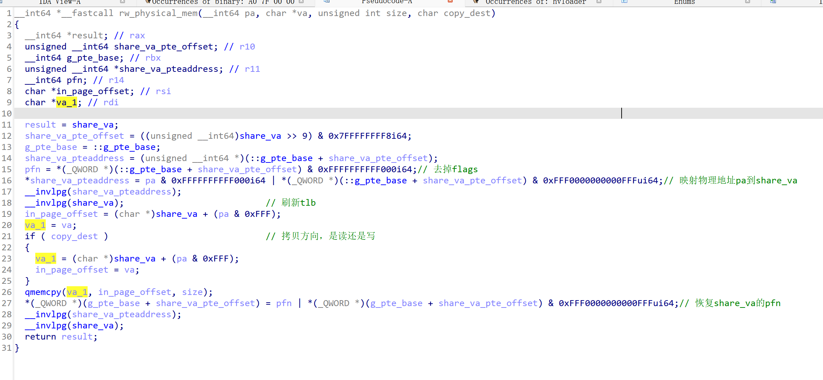This screenshot has height=380, width=823.
Task: Click the r10 register comment on line 4
Action: (247, 47)
